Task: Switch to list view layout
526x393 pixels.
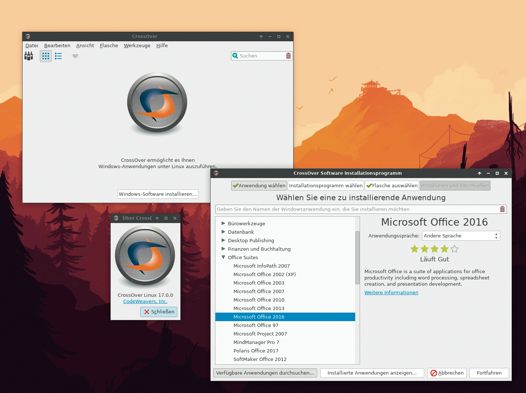Action: 58,56
